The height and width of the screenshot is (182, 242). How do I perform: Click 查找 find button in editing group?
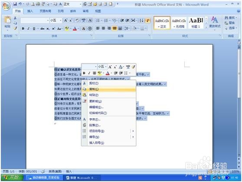(230, 18)
